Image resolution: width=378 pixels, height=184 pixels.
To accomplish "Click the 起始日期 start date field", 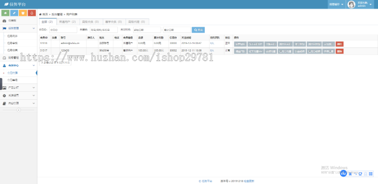I will (147, 30).
